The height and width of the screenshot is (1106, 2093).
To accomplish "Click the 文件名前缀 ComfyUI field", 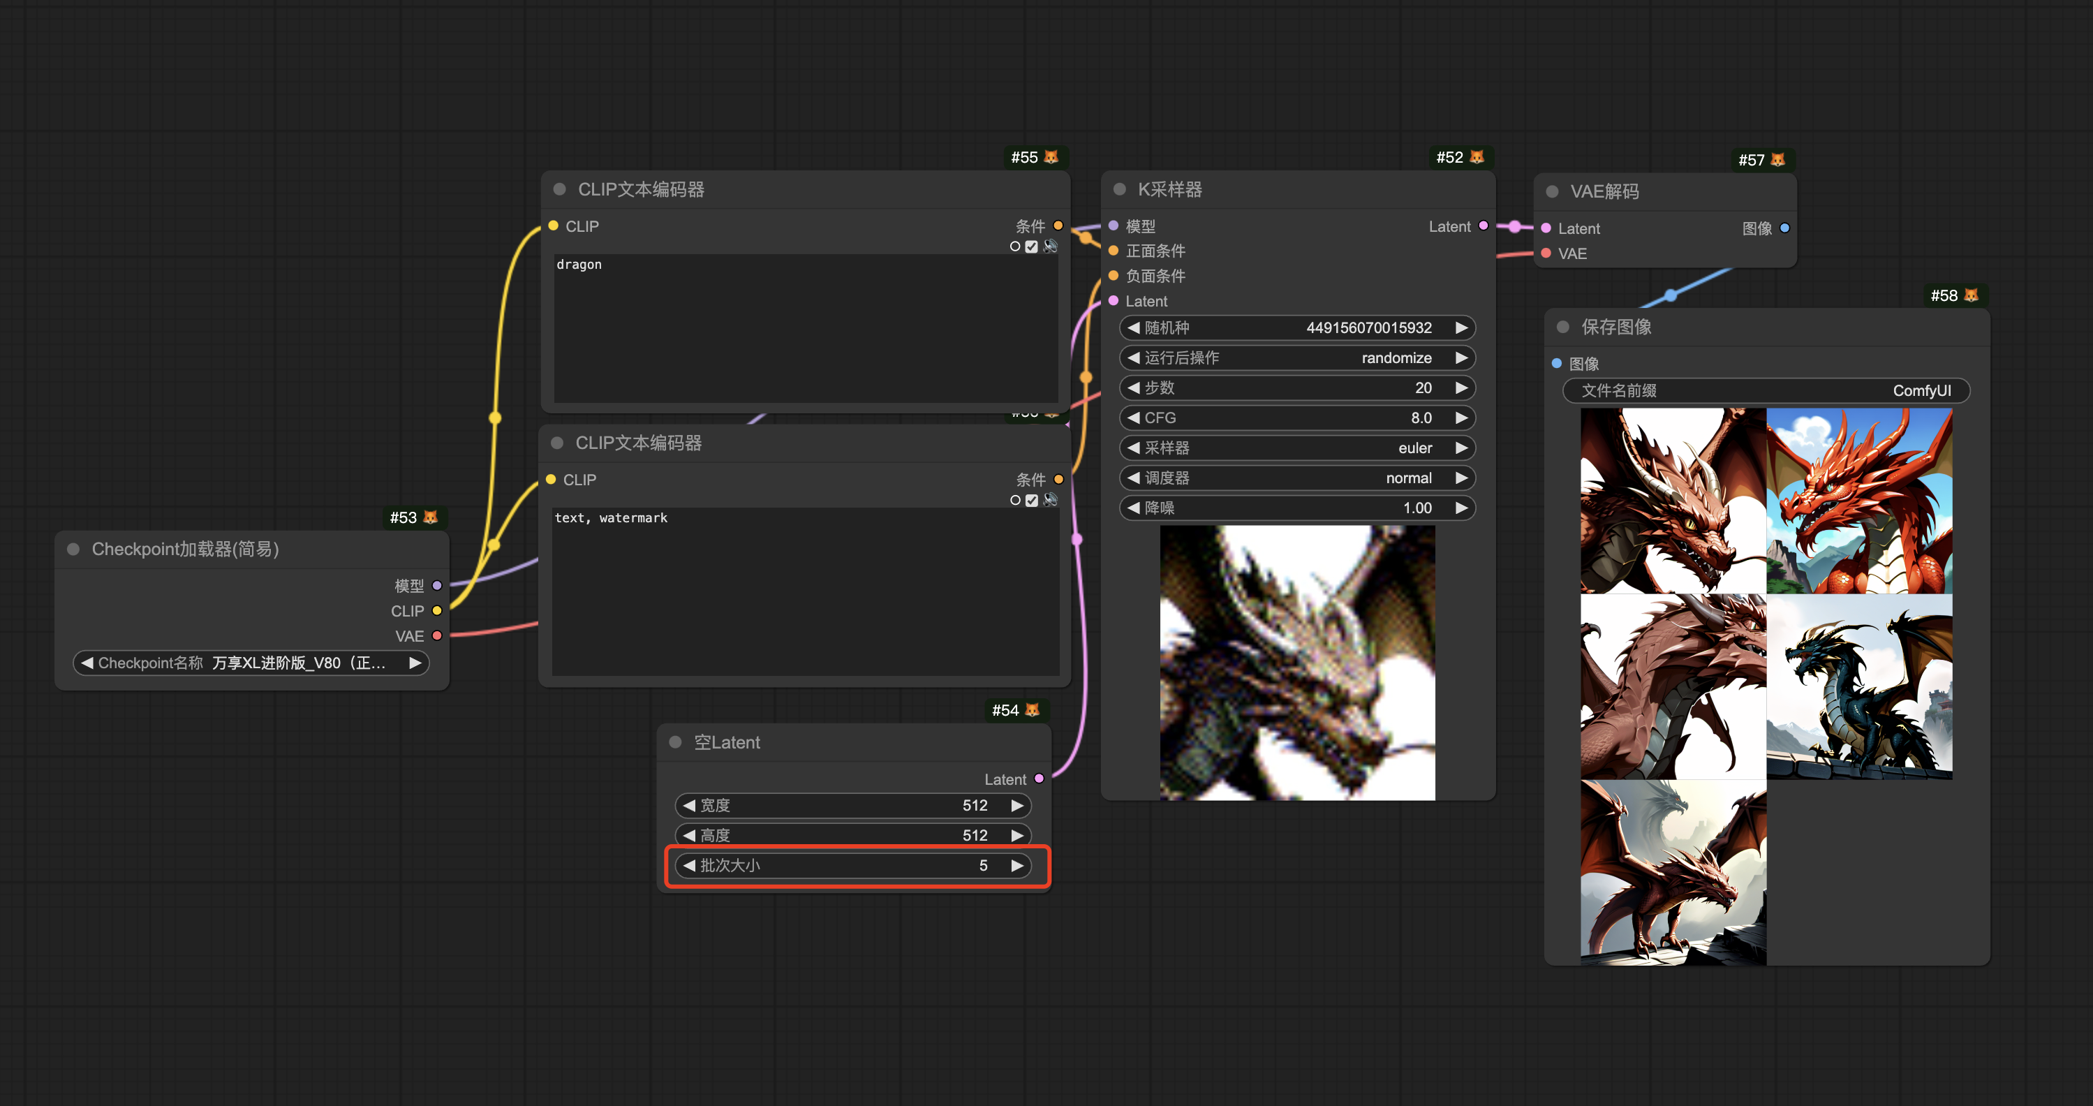I will point(1766,390).
